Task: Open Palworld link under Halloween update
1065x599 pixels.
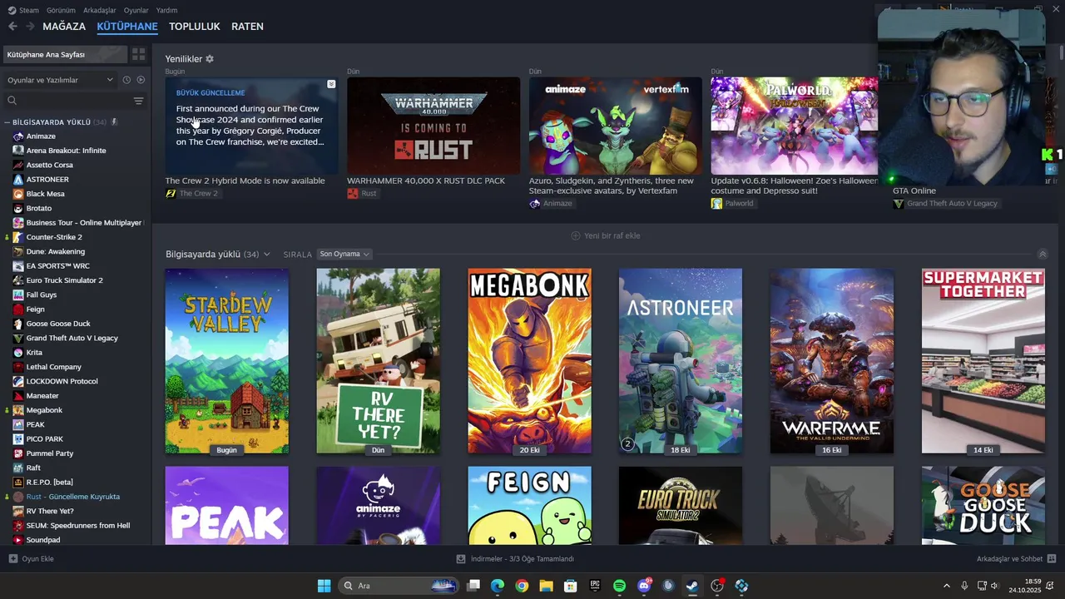Action: pos(732,203)
